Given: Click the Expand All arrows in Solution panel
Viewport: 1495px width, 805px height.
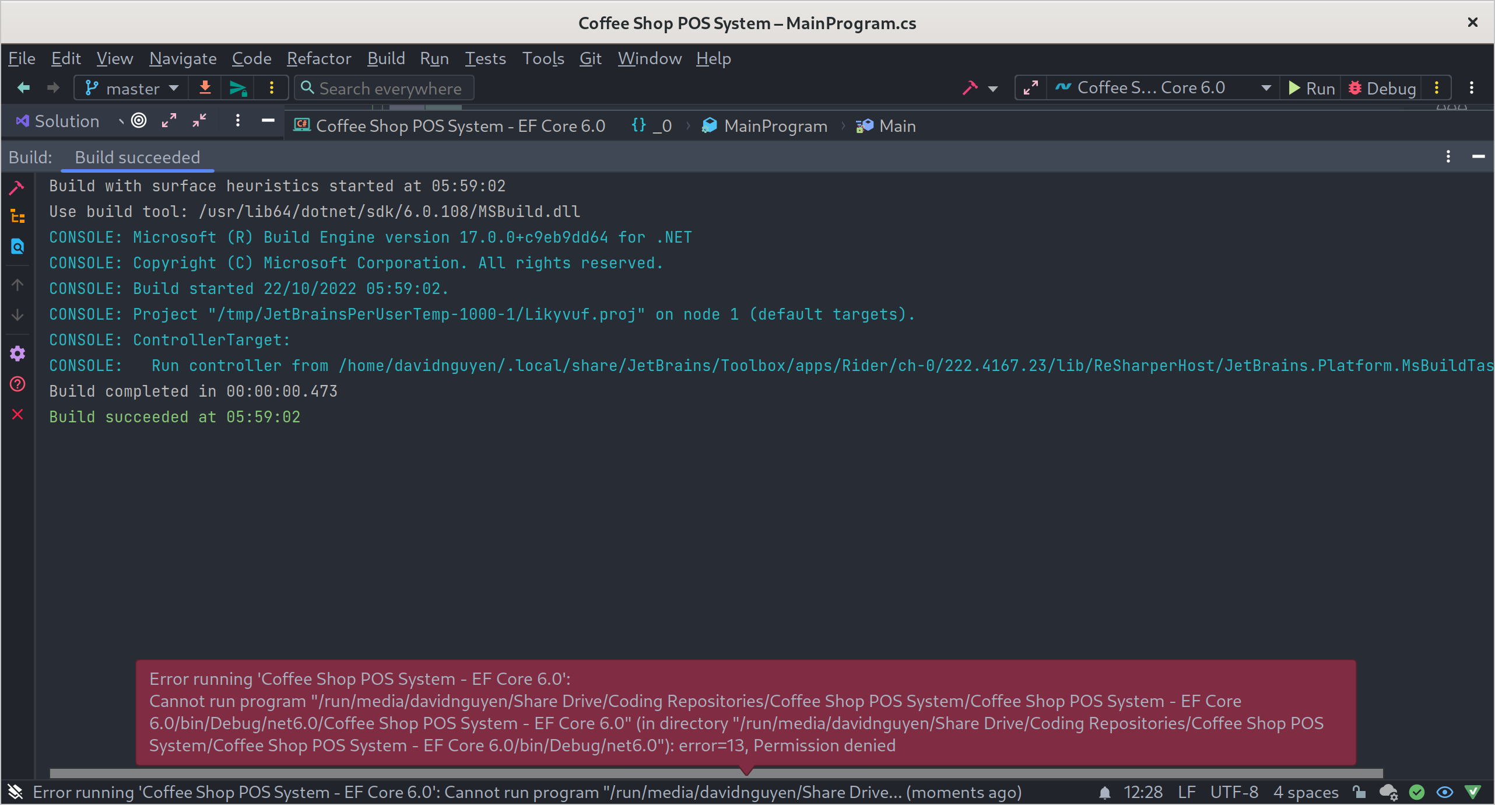Looking at the screenshot, I should point(169,121).
